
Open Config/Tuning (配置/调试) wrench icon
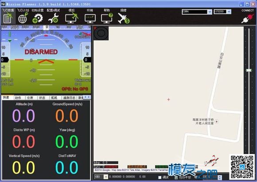[x=54, y=16]
